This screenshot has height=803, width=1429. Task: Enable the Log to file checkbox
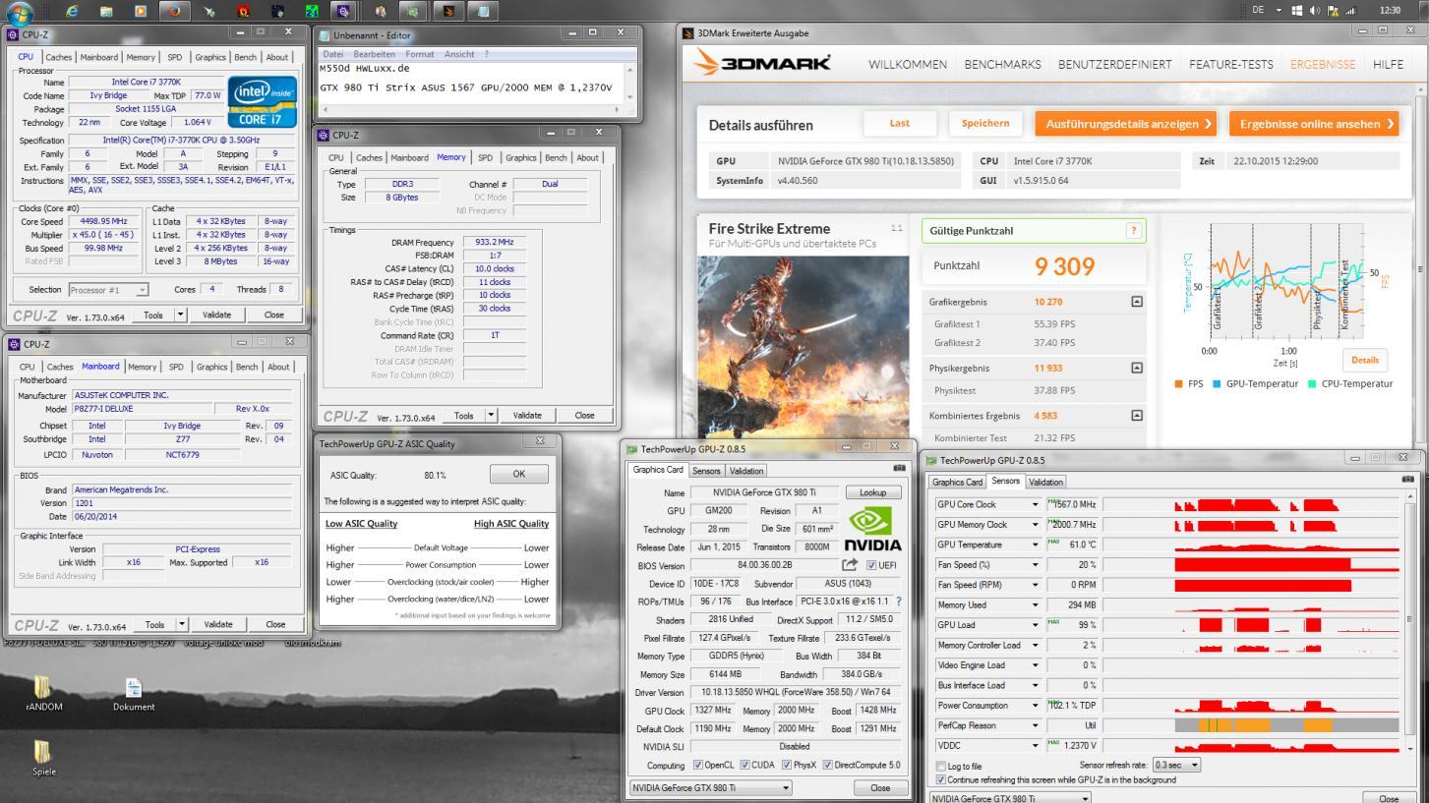tap(941, 766)
